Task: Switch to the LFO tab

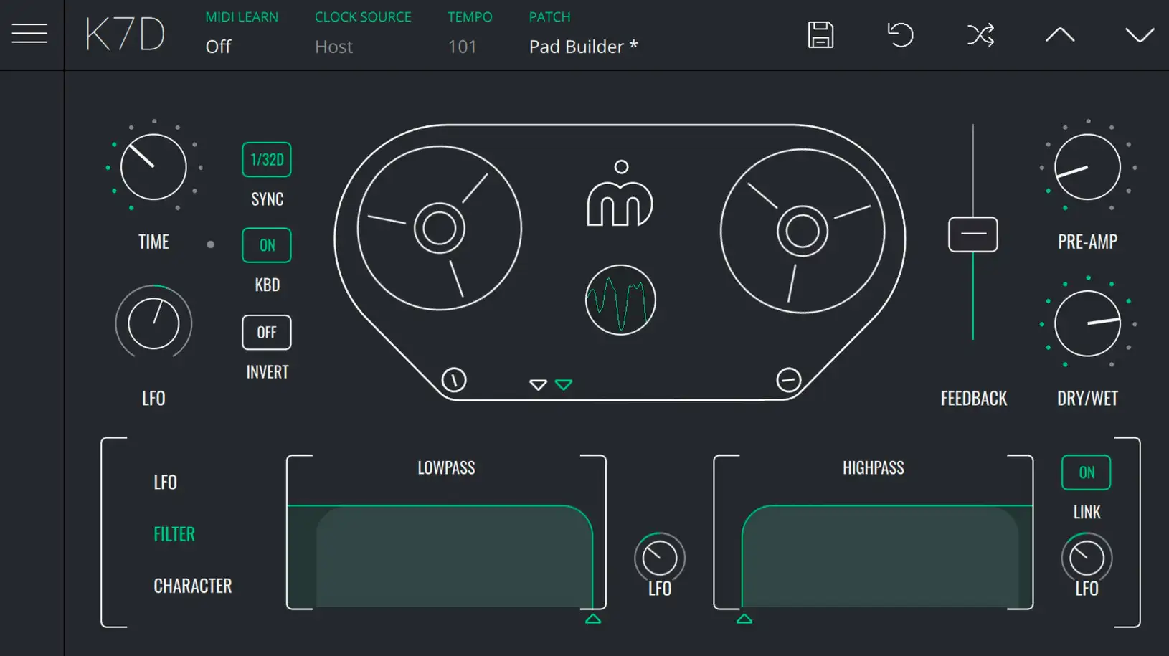Action: click(x=165, y=483)
